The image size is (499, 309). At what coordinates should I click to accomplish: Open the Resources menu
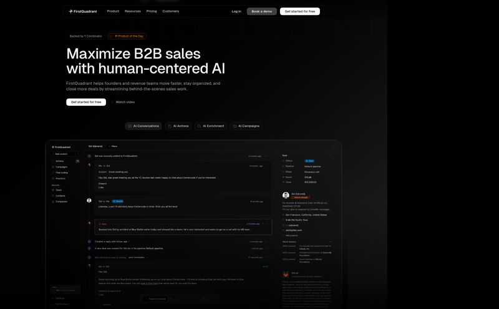(133, 11)
